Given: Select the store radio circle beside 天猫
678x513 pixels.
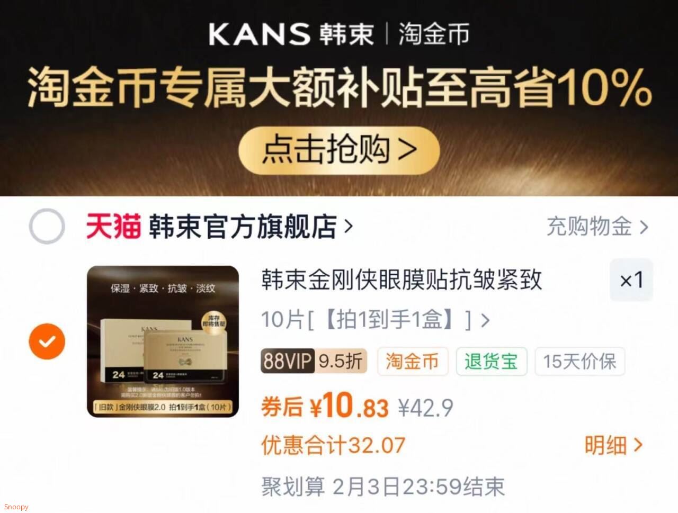Looking at the screenshot, I should 47,226.
